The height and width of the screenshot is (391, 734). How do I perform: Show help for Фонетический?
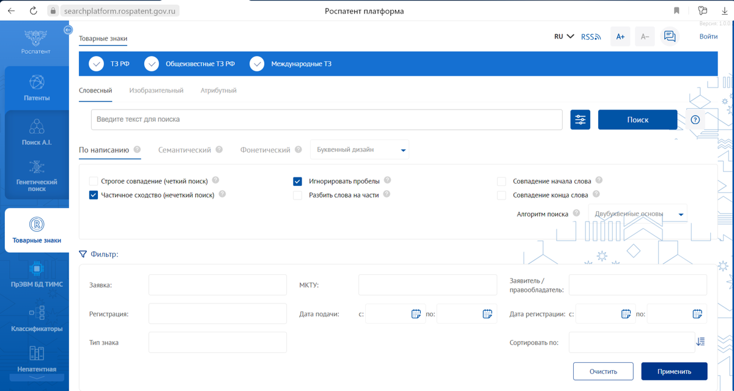[298, 149]
